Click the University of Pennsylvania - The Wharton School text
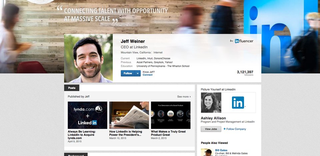The height and width of the screenshot is (156, 320). click(x=163, y=66)
